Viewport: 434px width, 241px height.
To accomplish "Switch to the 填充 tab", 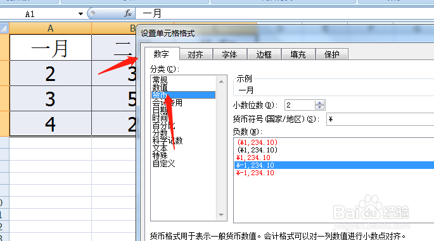I will click(298, 54).
